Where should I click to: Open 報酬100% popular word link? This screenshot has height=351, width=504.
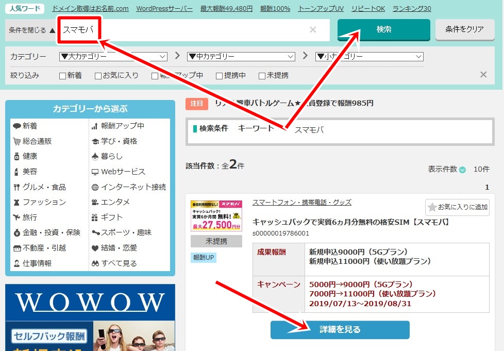[x=275, y=9]
